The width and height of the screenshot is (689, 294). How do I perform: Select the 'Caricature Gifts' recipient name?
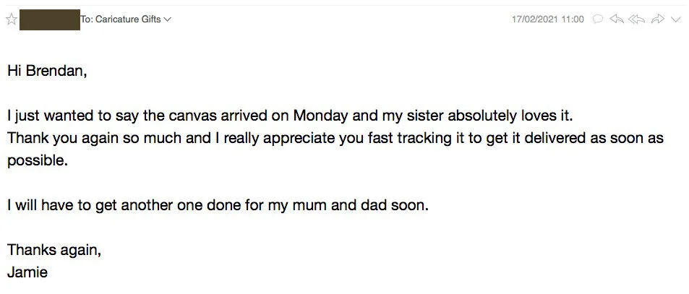(x=128, y=20)
